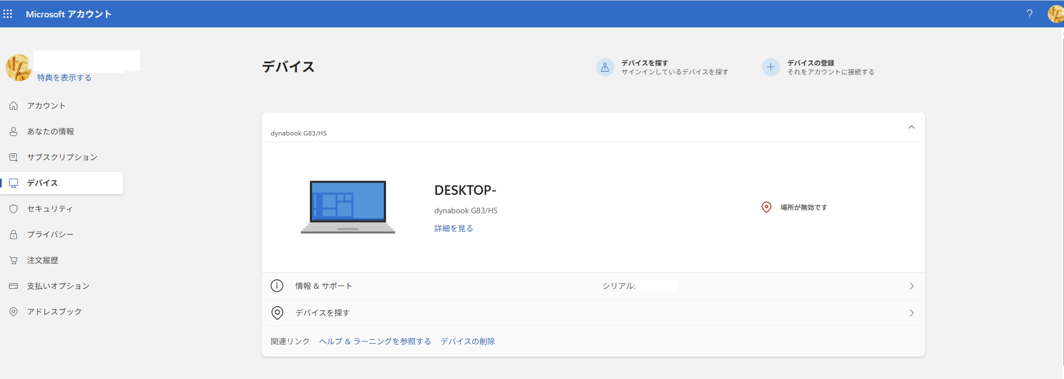Viewport: 1064px width, 379px height.
Task: Click the Microsoft アカウント header title
Action: tap(68, 14)
